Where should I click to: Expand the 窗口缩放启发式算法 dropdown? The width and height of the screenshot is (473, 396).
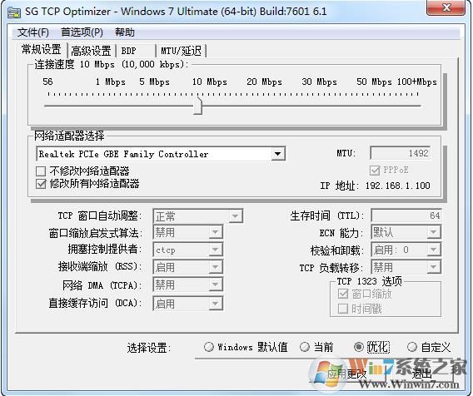click(x=216, y=232)
